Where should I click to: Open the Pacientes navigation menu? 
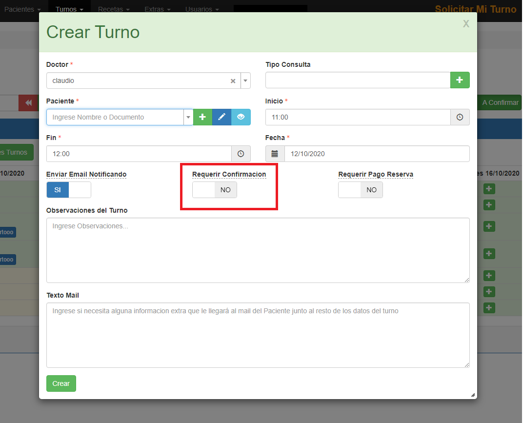[22, 9]
